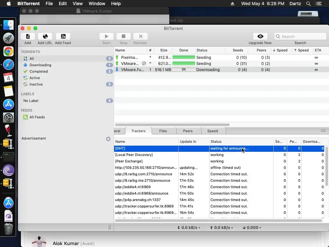Click the Add URL globe icon
The image size is (329, 247).
coord(45,36)
